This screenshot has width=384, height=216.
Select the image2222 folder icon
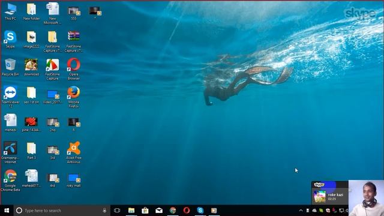pyautogui.click(x=31, y=39)
